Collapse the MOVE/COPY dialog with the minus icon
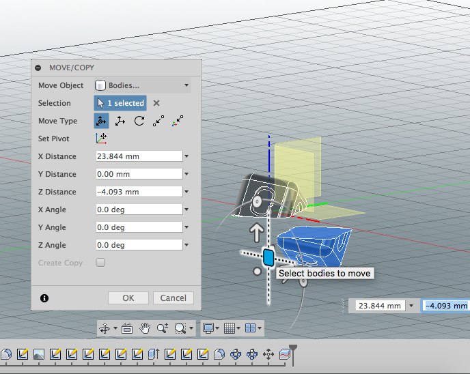 pyautogui.click(x=38, y=68)
